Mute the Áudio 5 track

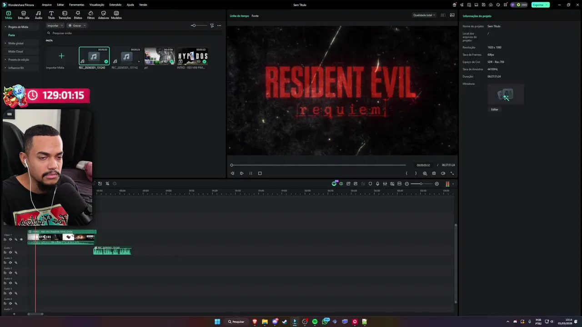click(x=10, y=293)
